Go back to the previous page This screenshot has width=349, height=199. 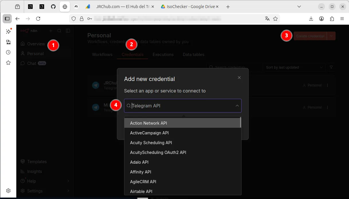click(17, 19)
